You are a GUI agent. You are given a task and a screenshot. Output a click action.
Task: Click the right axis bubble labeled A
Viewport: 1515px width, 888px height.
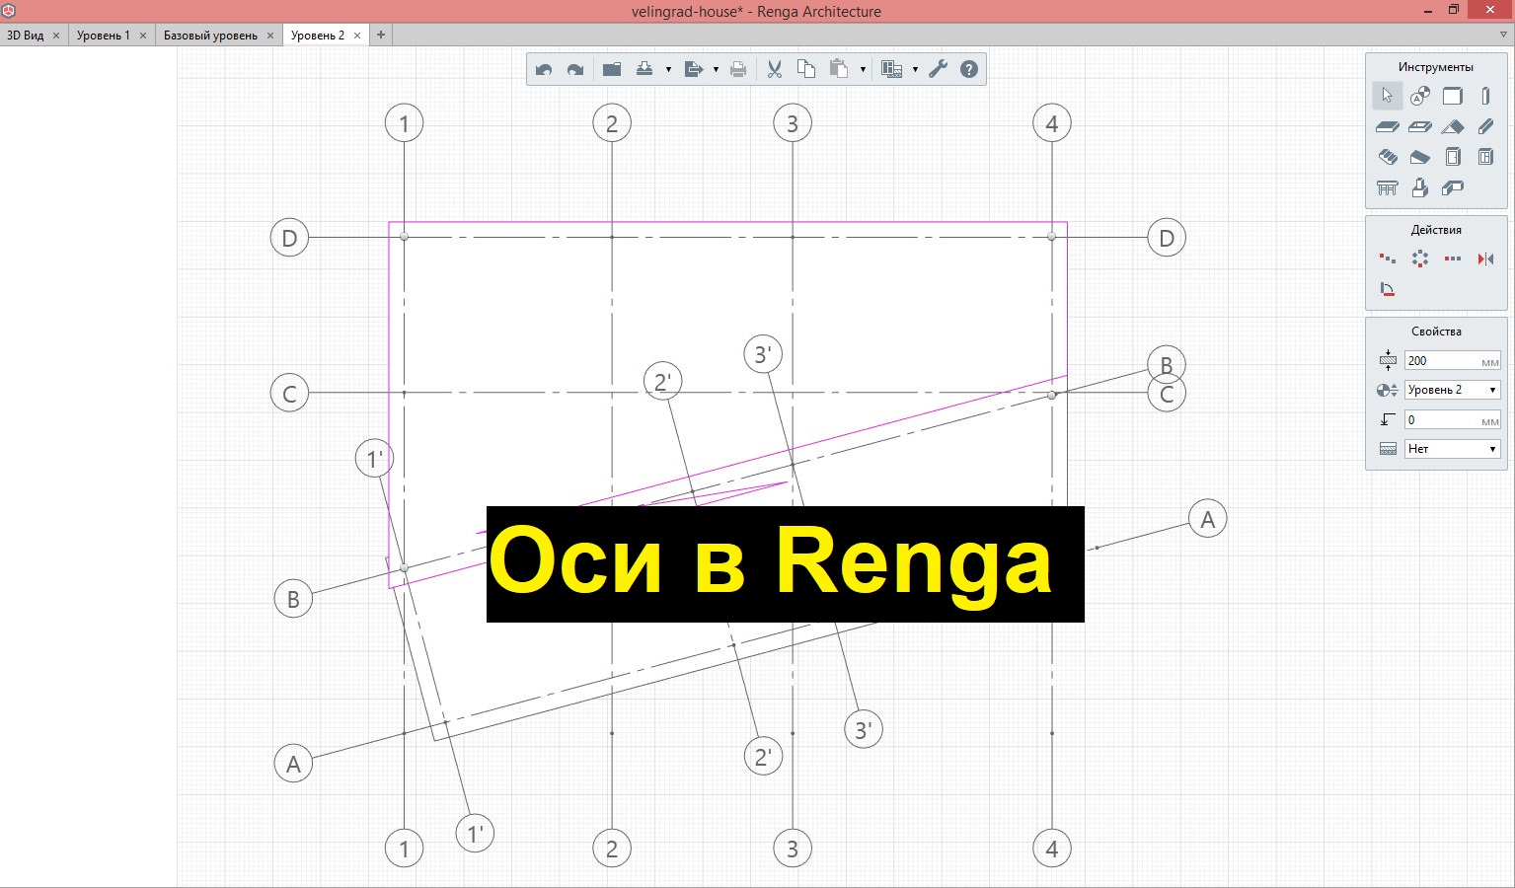click(1207, 519)
